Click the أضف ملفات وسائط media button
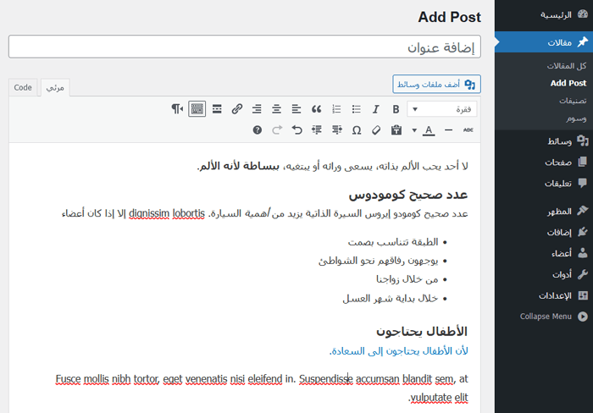 pos(437,84)
